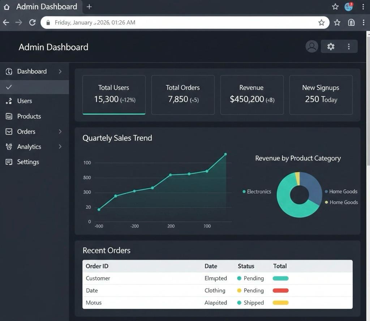This screenshot has width=370, height=321.
Task: Expand the Analytics sidebar chevron
Action: tap(60, 146)
